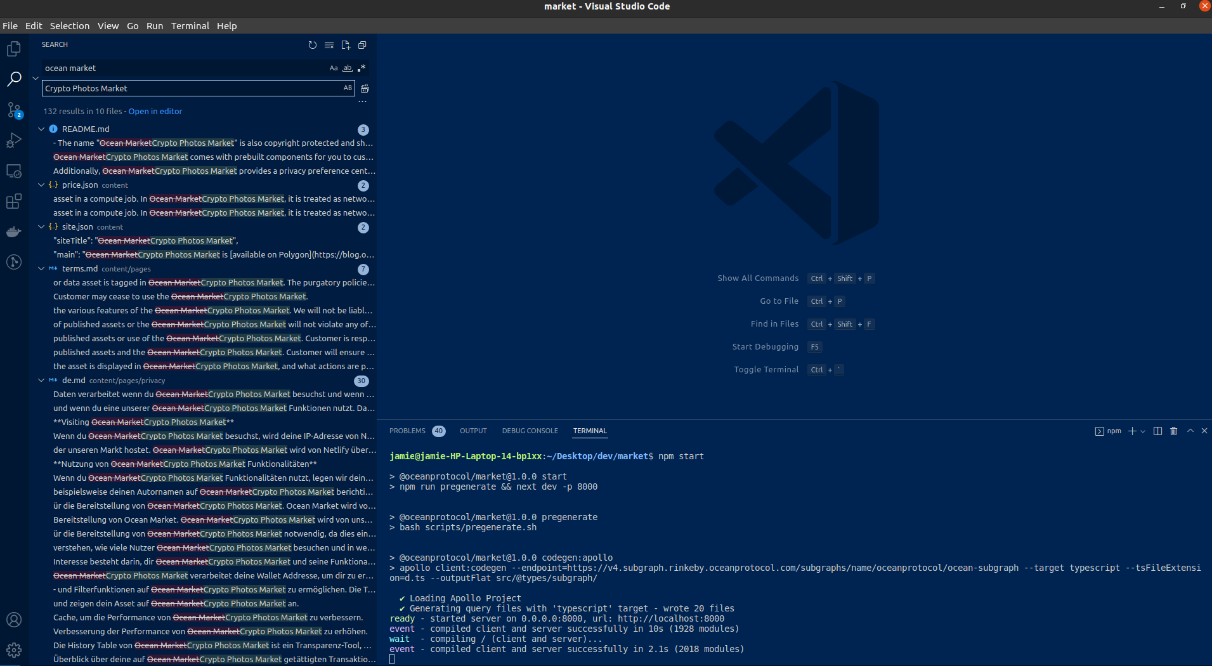Create a new terminal with plus icon

tap(1132, 431)
